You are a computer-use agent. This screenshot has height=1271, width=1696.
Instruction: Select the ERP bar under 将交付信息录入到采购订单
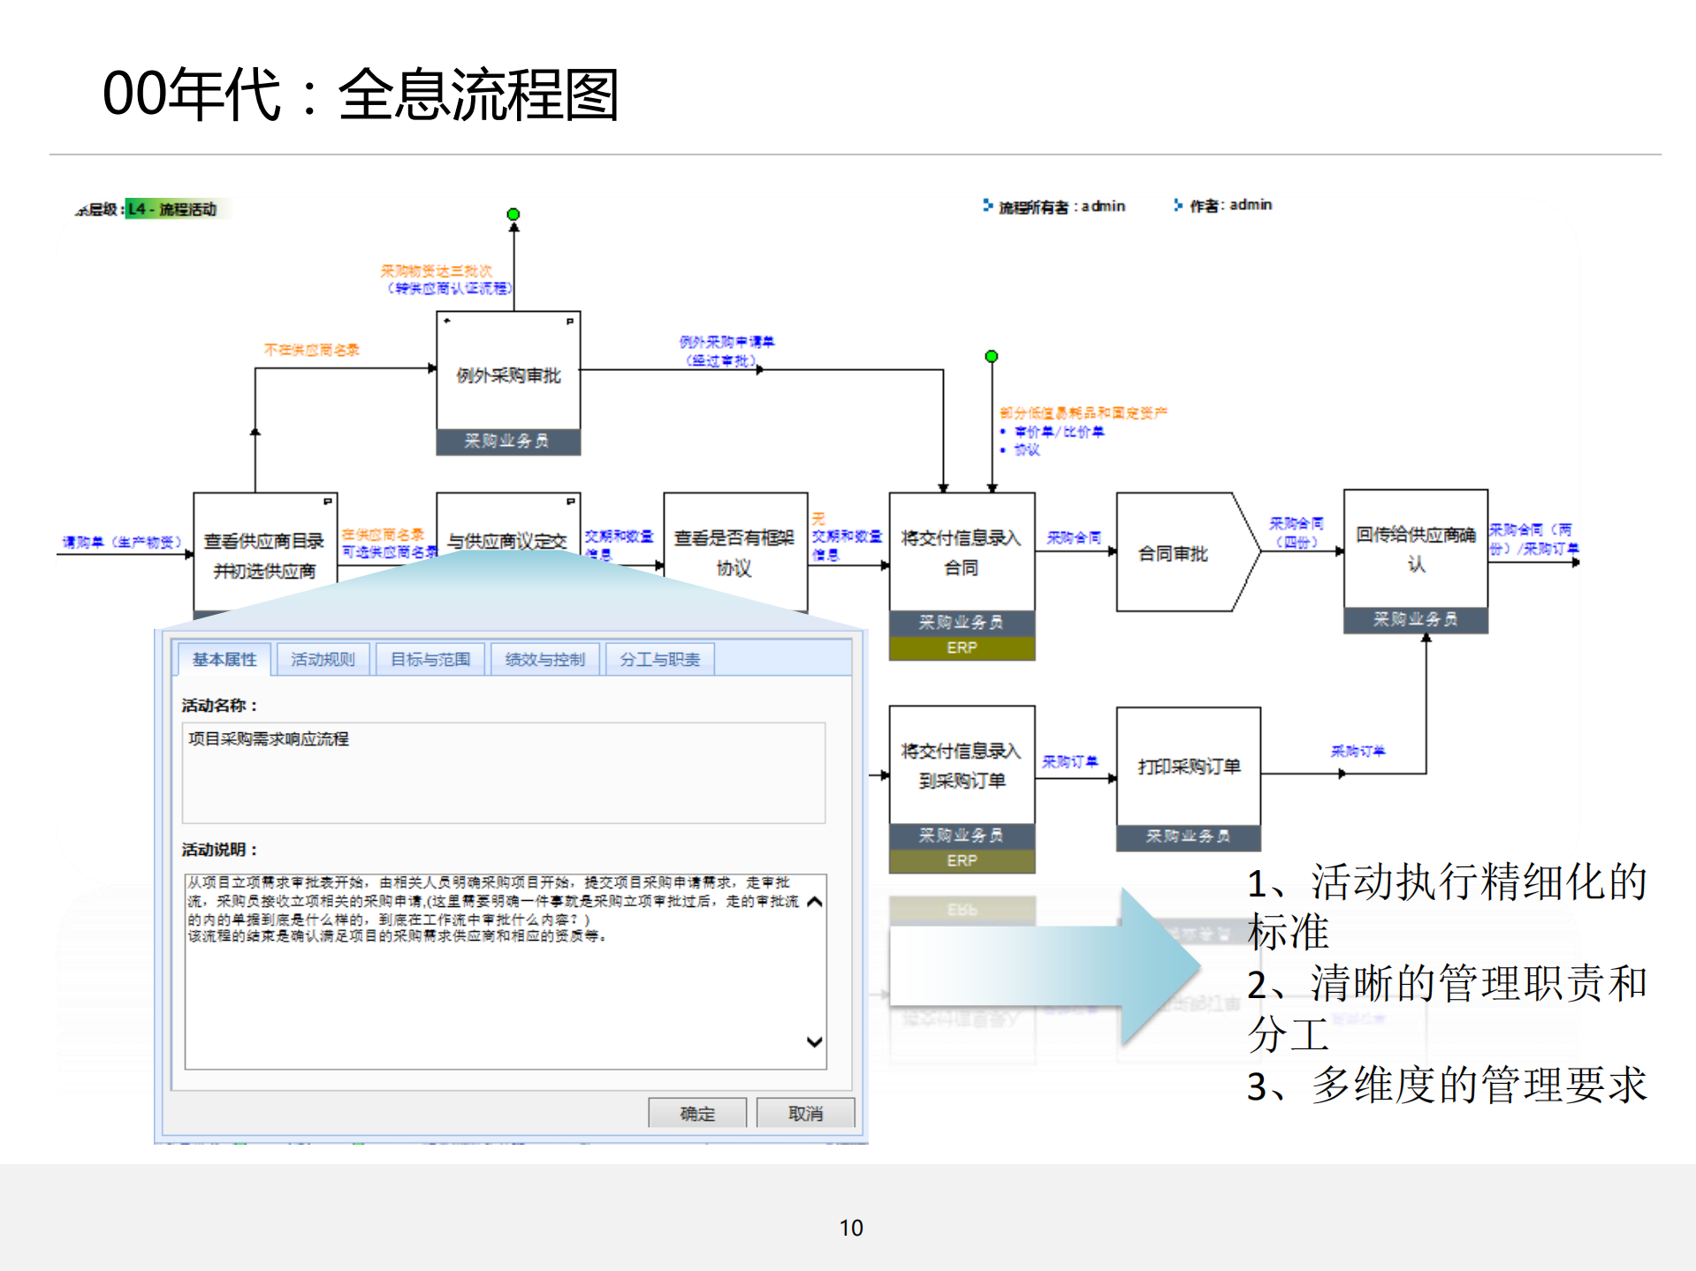click(961, 860)
